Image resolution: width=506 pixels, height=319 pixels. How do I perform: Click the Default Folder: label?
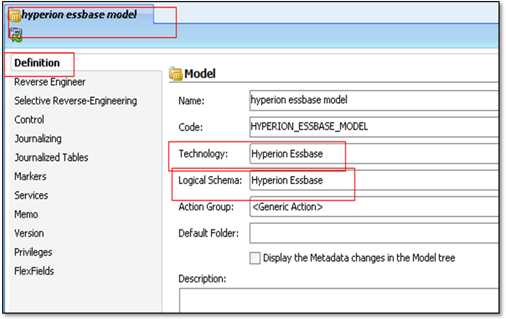(209, 233)
